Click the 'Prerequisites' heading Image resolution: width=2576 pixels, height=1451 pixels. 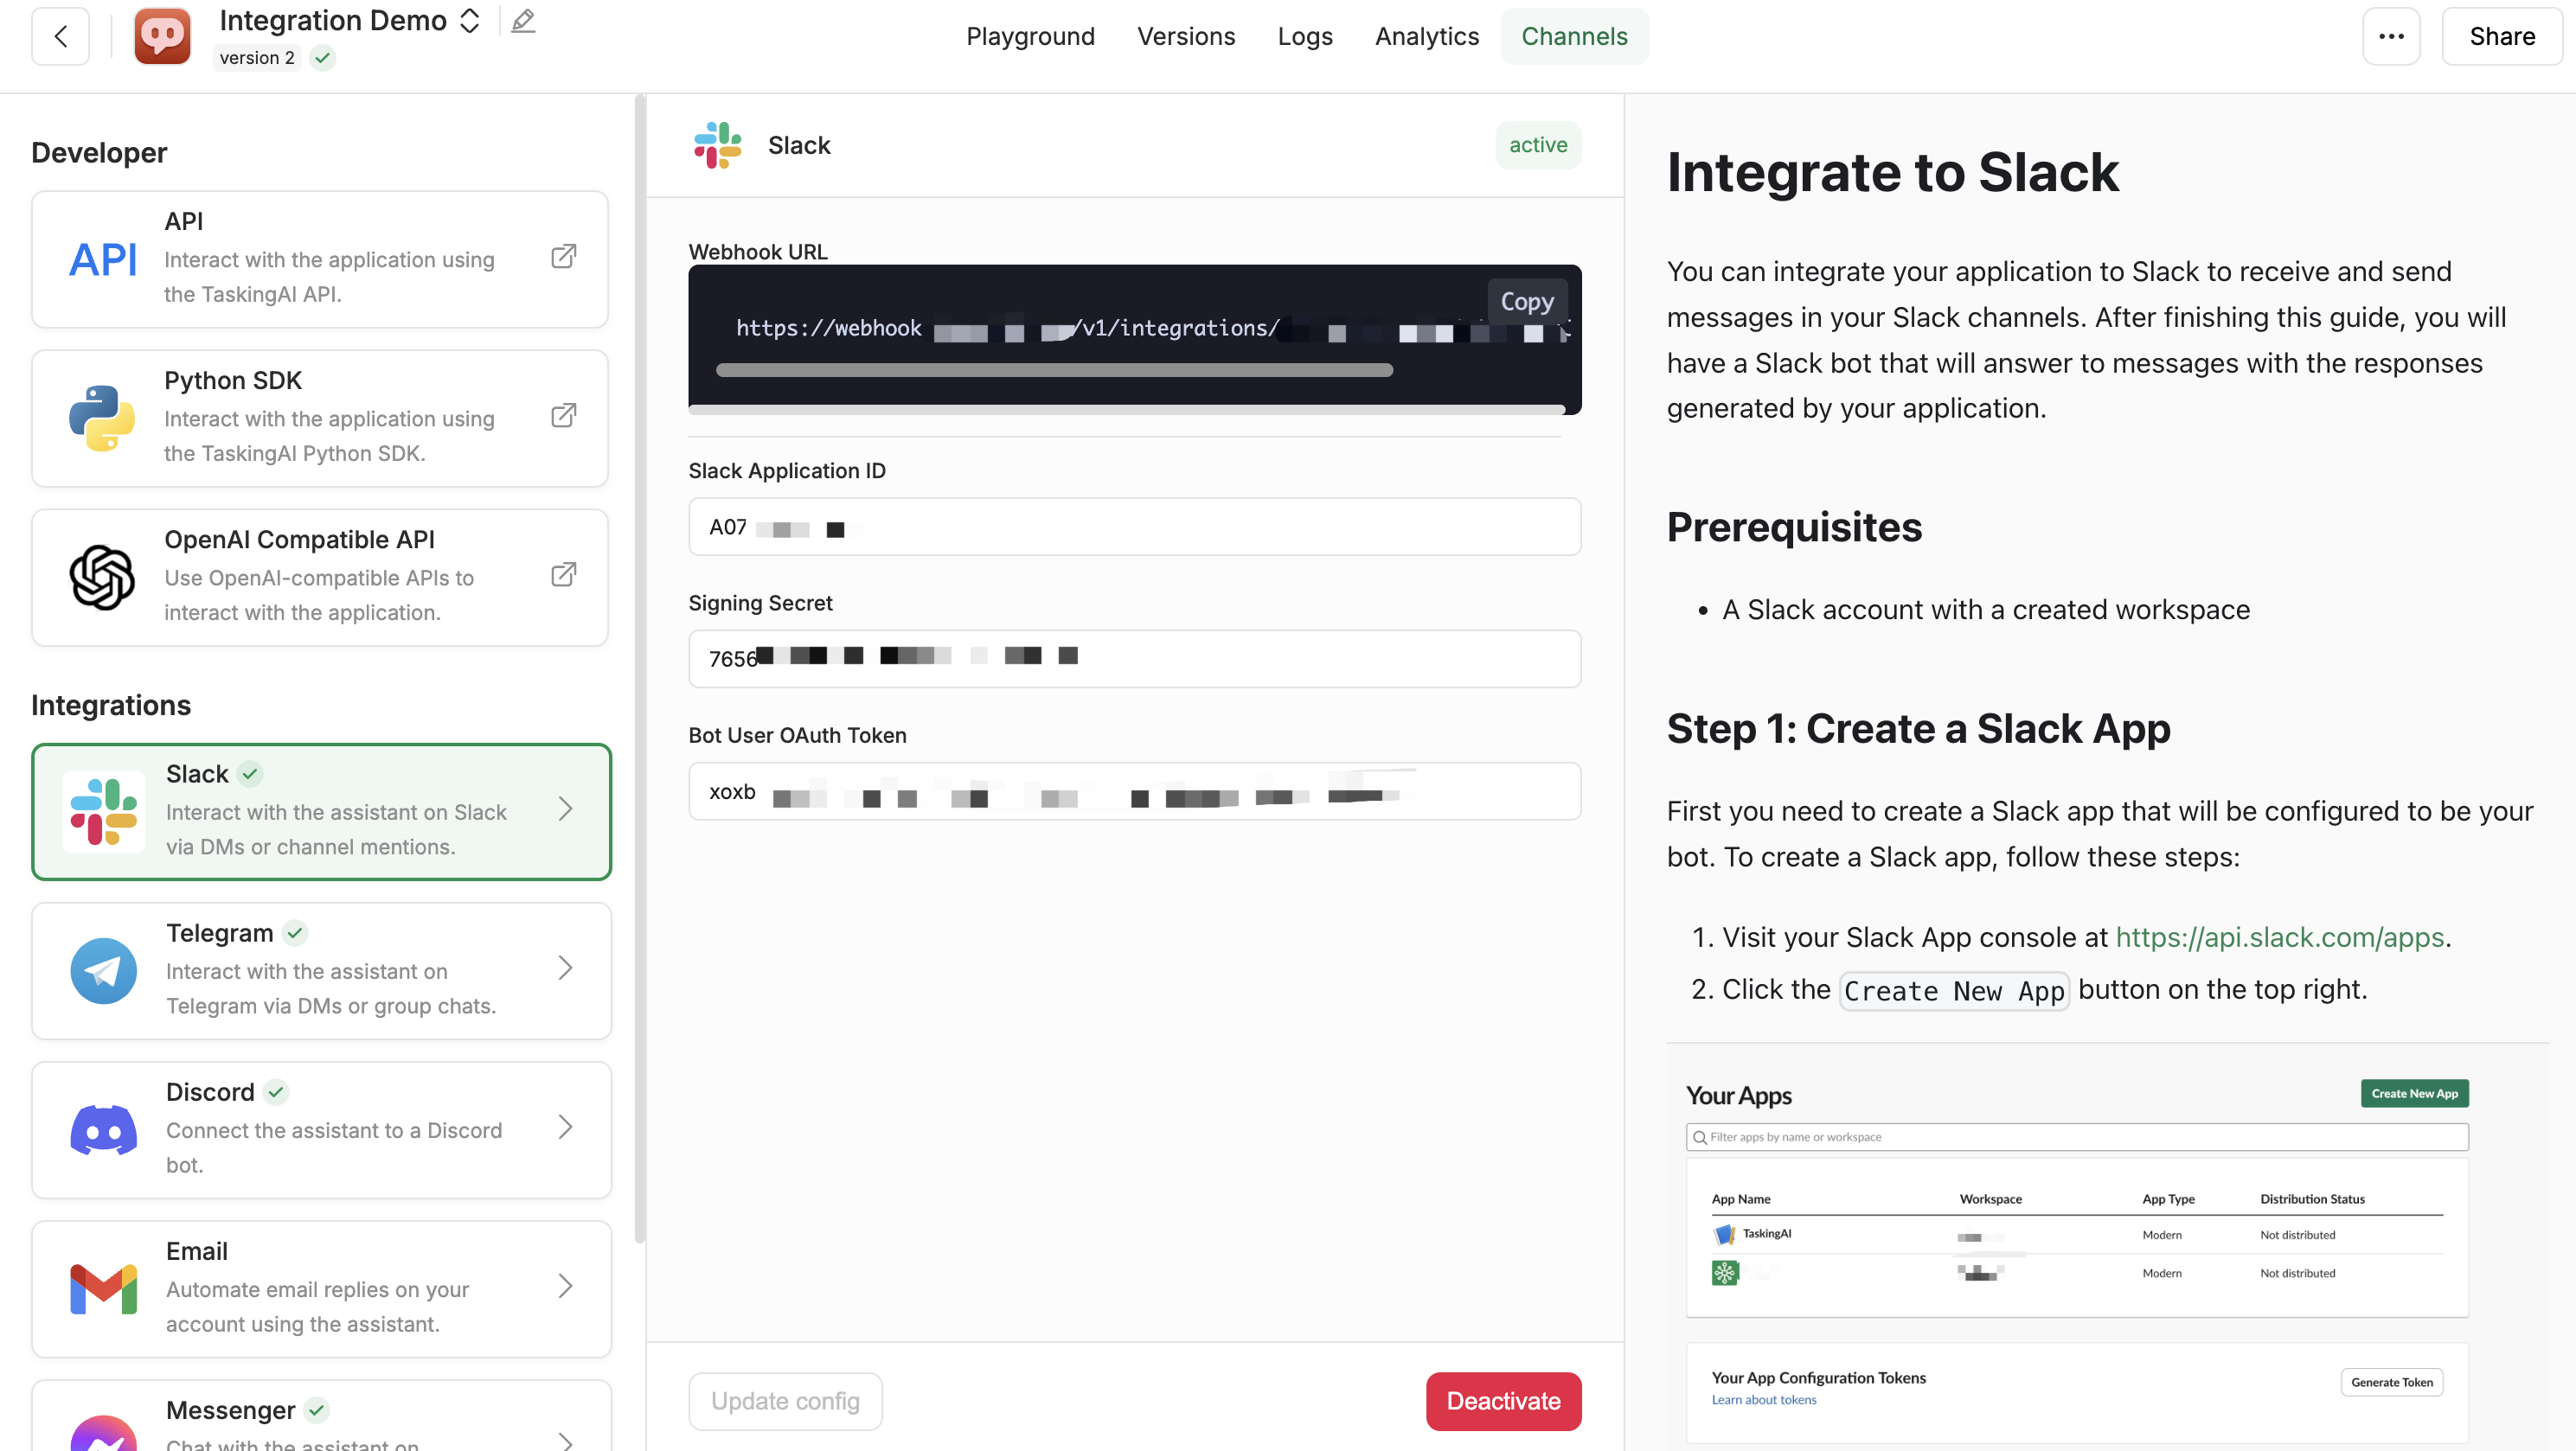click(x=1794, y=527)
